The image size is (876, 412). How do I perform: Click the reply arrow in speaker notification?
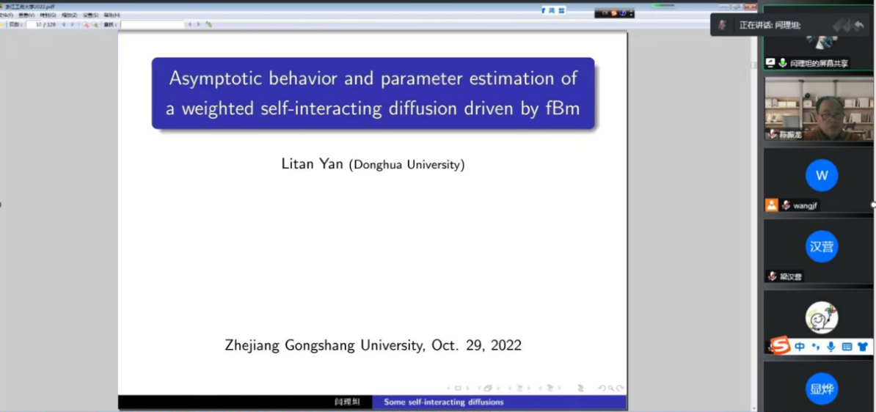point(858,25)
